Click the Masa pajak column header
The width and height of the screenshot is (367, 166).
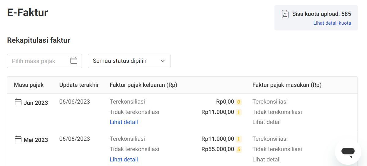(29, 85)
